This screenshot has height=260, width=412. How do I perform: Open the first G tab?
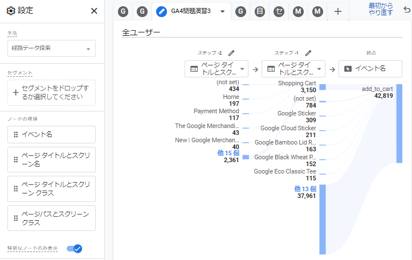[x=123, y=11]
